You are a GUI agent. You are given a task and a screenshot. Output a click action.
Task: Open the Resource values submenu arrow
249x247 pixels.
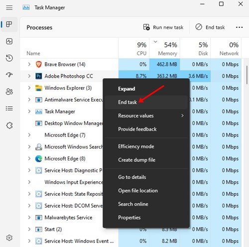click(182, 116)
